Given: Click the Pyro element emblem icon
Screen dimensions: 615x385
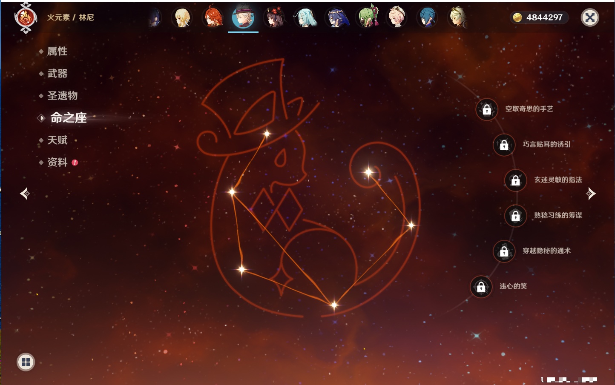Looking at the screenshot, I should (x=26, y=18).
